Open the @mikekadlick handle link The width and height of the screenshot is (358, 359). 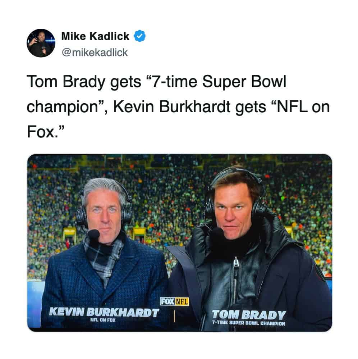95,53
